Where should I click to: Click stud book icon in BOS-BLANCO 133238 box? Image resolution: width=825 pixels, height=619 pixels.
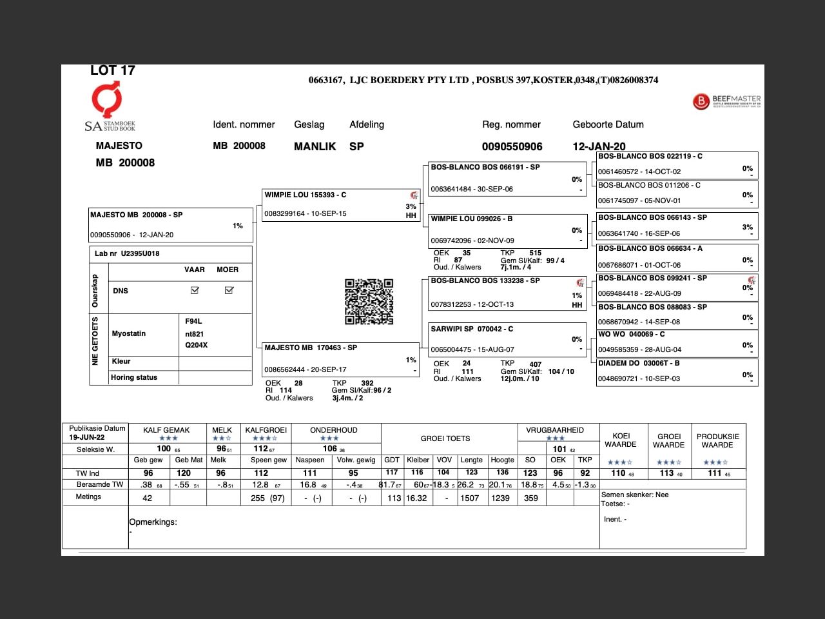click(579, 283)
